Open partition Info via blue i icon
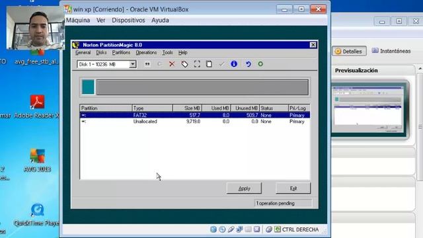 point(234,64)
